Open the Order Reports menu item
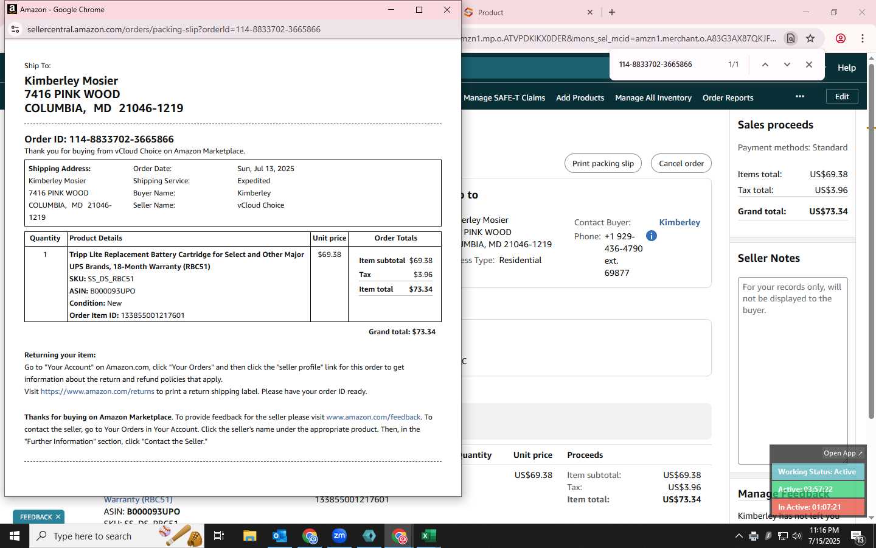Viewport: 876px width, 548px height. pyautogui.click(x=728, y=97)
